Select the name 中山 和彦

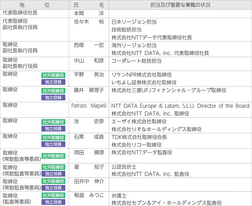(89, 61)
